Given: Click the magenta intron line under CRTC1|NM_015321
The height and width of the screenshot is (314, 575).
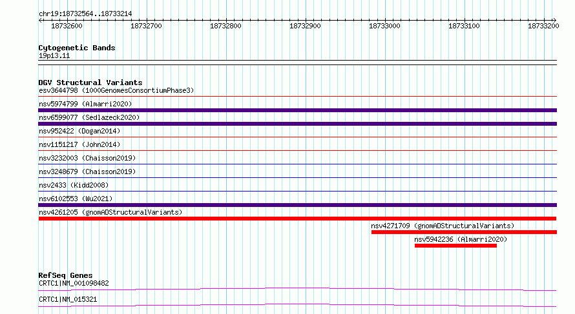Looking at the screenshot, I should 297,305.
